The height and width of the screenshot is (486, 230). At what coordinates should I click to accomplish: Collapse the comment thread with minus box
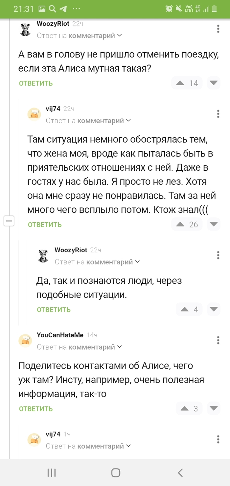click(x=9, y=221)
